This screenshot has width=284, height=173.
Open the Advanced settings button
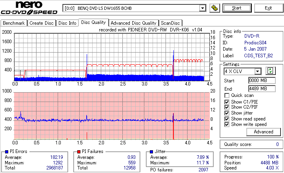pyautogui.click(x=264, y=132)
